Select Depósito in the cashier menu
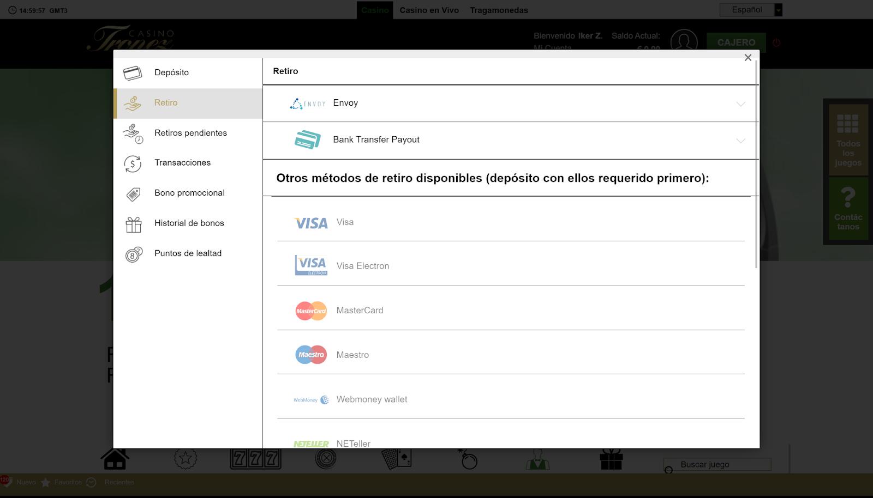873x498 pixels. [188, 73]
